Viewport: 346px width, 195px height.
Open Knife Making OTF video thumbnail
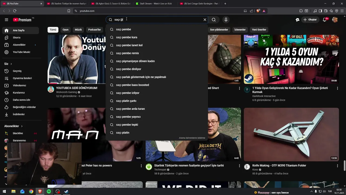click(x=291, y=135)
